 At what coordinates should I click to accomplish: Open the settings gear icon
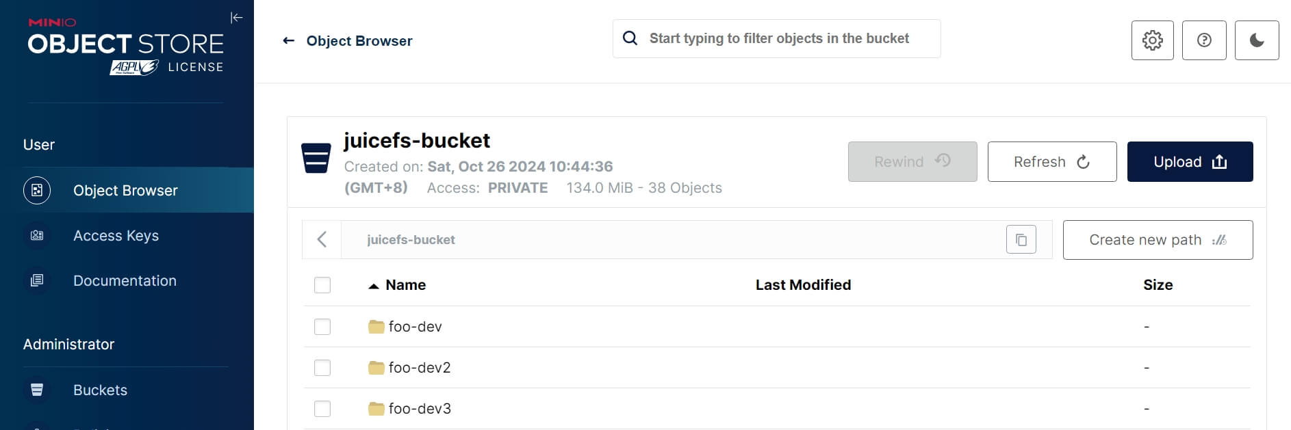click(1152, 40)
